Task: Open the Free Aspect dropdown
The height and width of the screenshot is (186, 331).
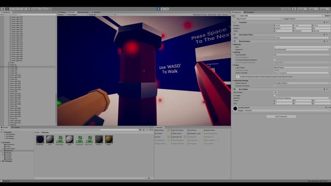Action: (x=77, y=15)
